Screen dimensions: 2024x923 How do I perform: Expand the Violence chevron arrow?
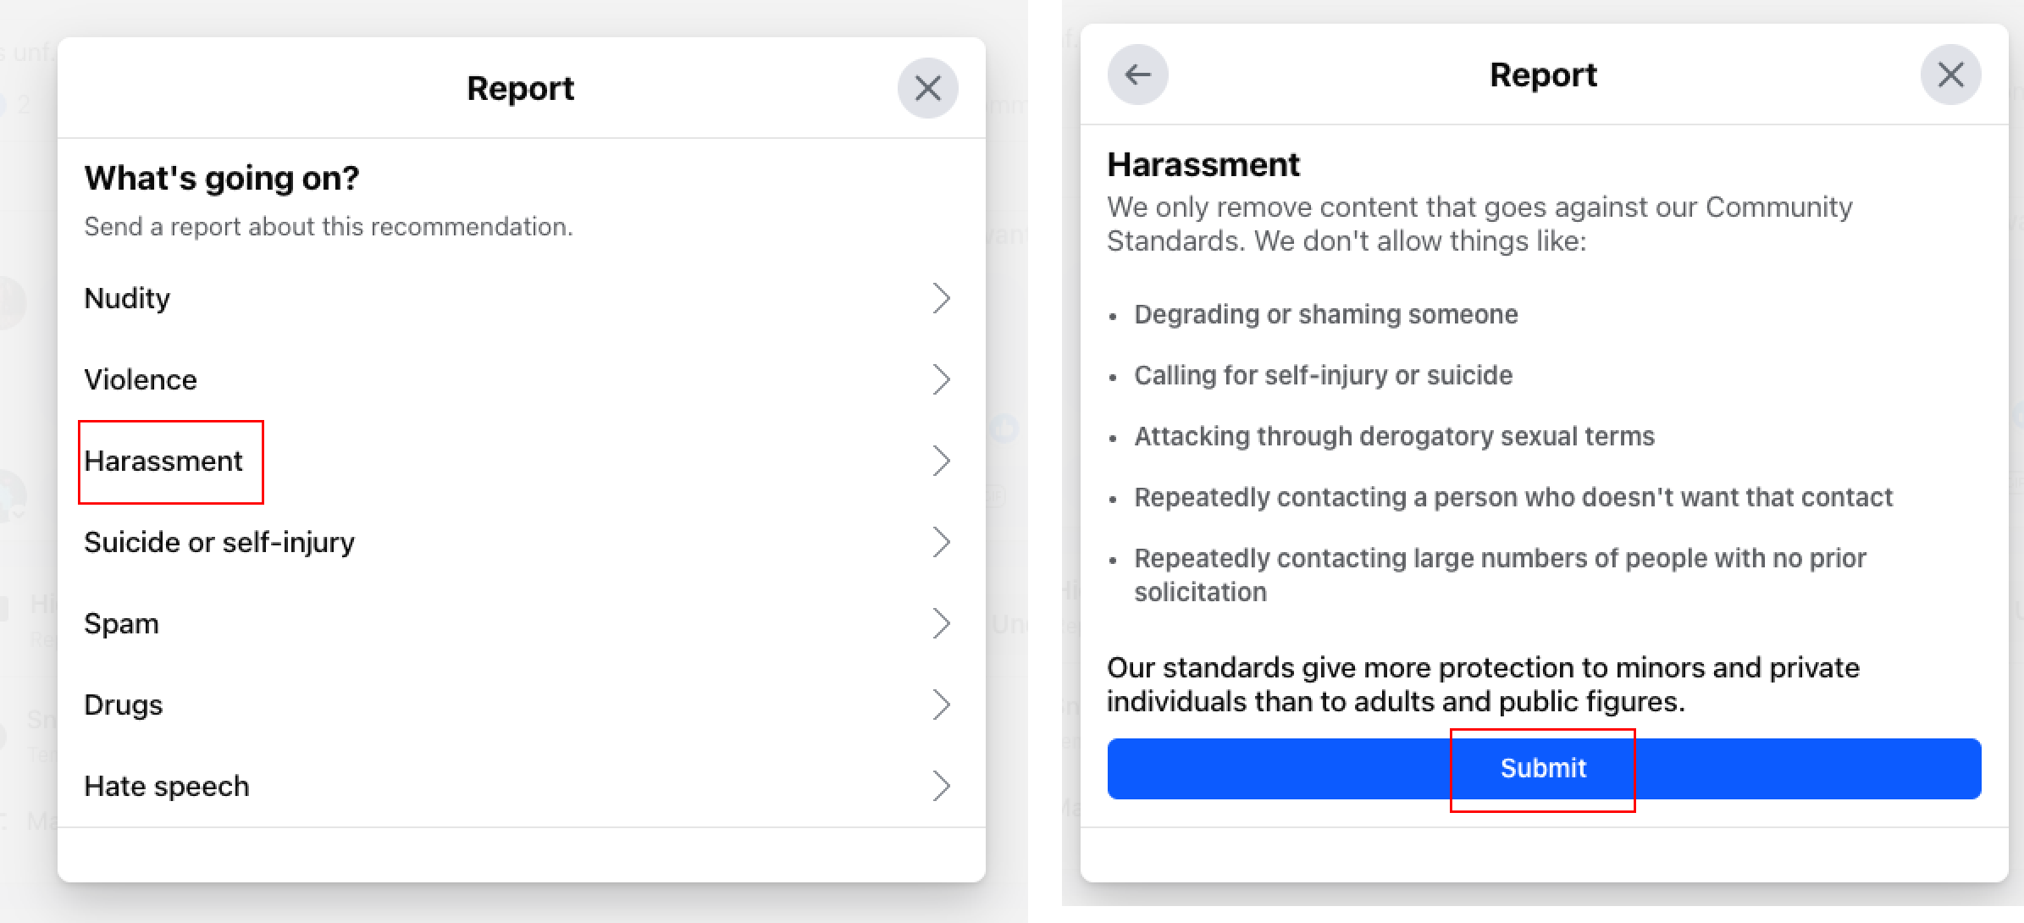tap(941, 379)
